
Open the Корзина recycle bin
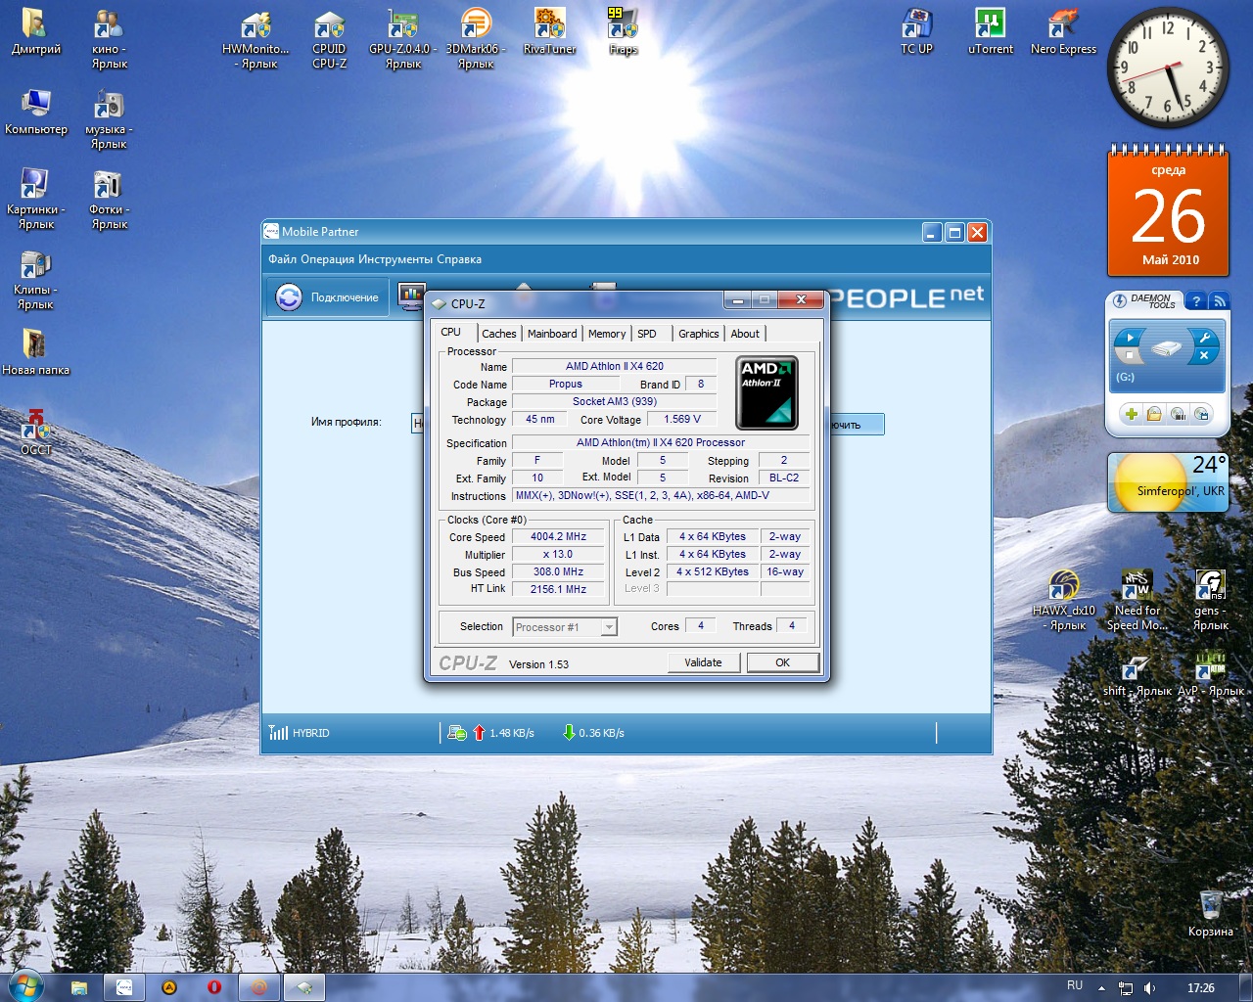tap(1210, 914)
